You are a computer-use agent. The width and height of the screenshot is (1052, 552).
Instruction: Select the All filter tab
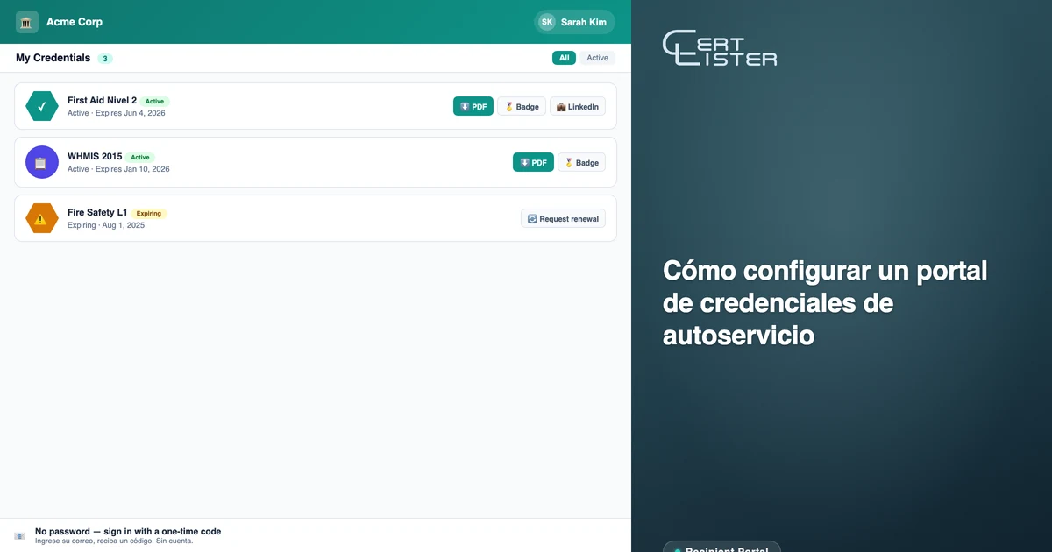564,58
